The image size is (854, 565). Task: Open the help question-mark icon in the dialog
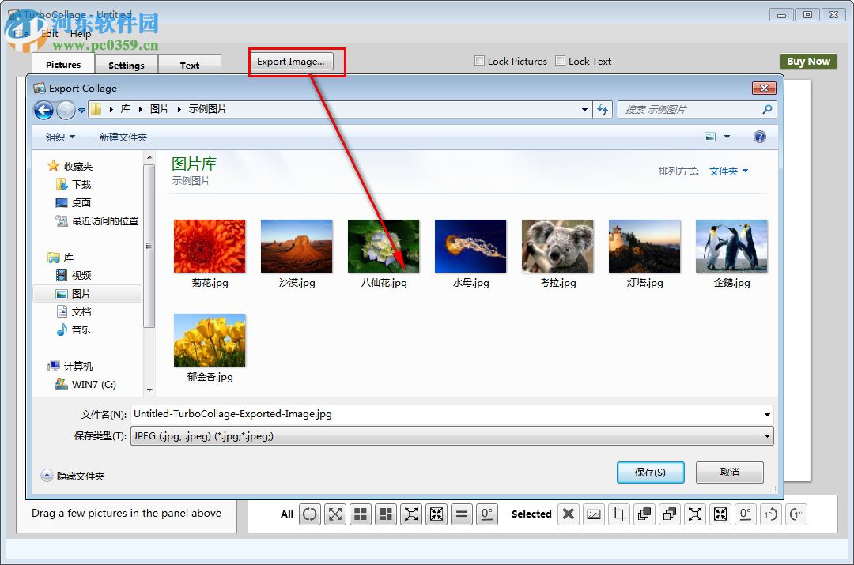pyautogui.click(x=759, y=137)
